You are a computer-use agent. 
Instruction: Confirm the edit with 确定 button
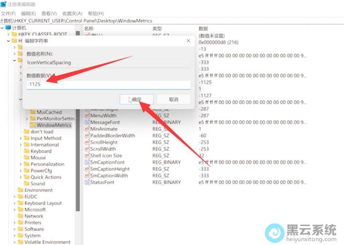click(137, 99)
